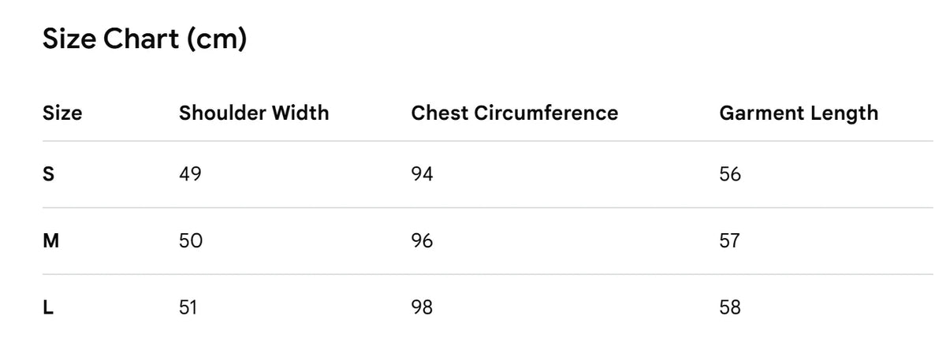Click shoulder width value 50
946x353 pixels.
coord(191,240)
